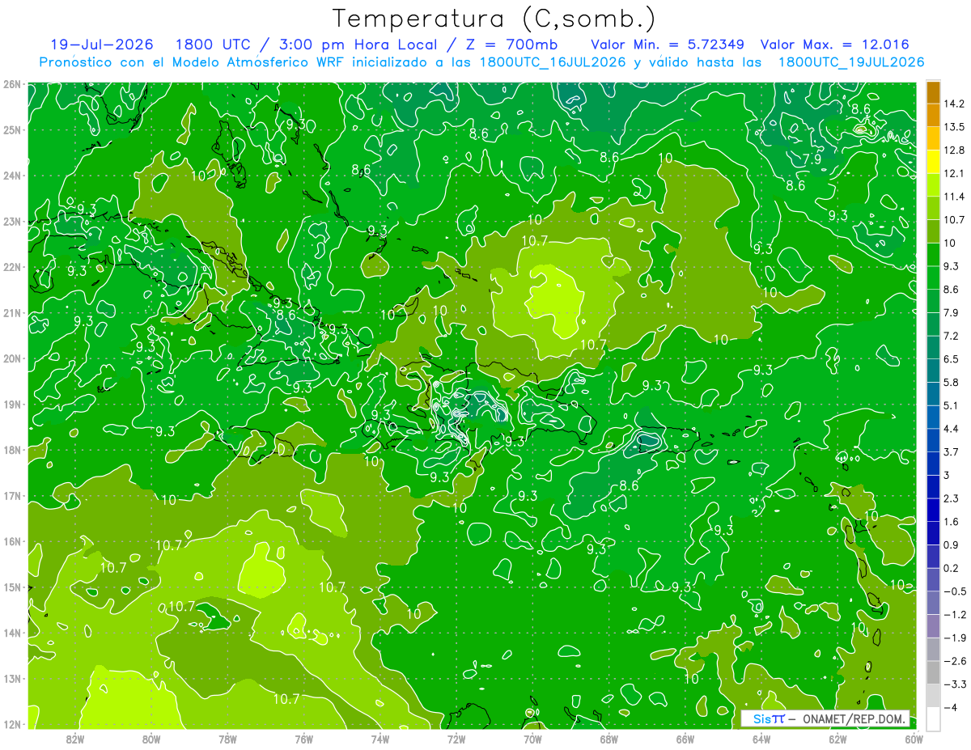Pick the gray band between -3.3 and -2.6
The image size is (971, 750).
(x=933, y=672)
